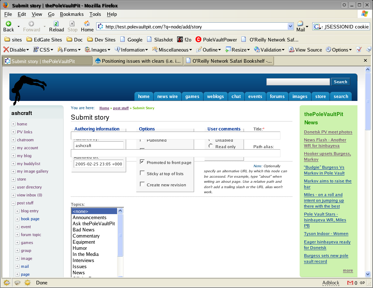Expand the CSS developer toolbar dropdown
The height and width of the screenshot is (288, 373).
[x=52, y=50]
